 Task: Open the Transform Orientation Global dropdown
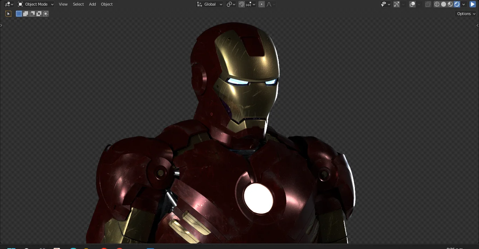pyautogui.click(x=209, y=4)
